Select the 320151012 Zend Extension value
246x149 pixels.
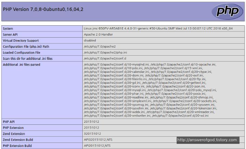pos(92,134)
